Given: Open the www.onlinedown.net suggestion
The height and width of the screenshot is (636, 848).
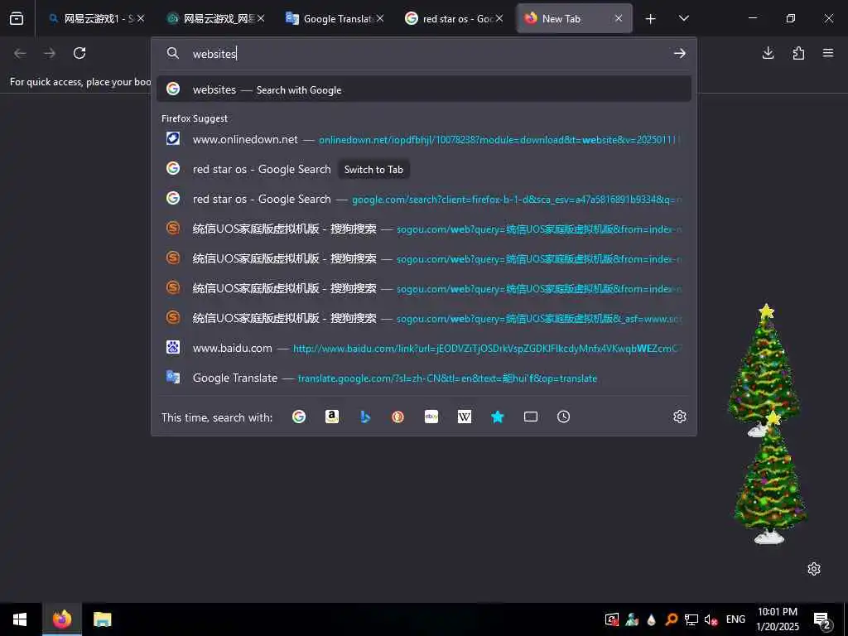Looking at the screenshot, I should click(x=424, y=139).
